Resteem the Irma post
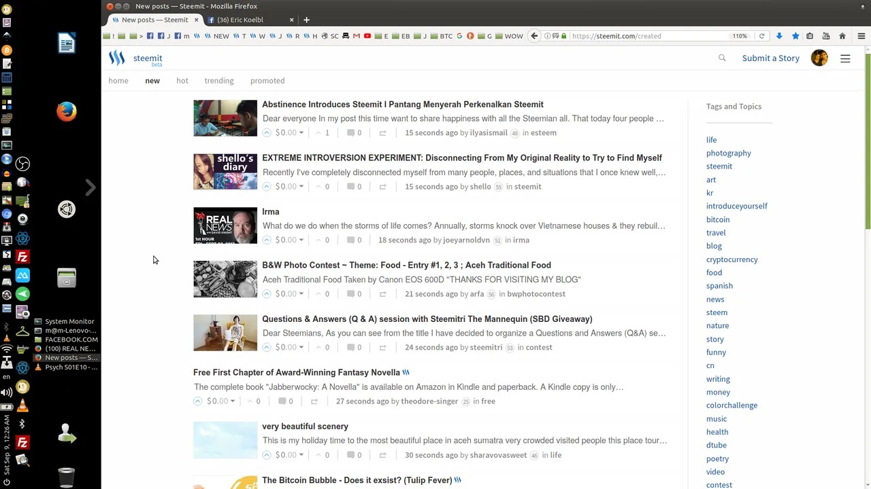Viewport: 871px width, 489px height. click(x=382, y=240)
